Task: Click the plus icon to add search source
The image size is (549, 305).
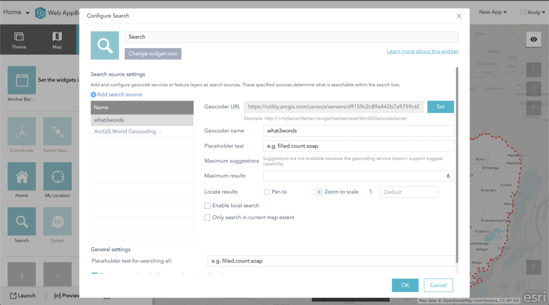Action: click(93, 94)
